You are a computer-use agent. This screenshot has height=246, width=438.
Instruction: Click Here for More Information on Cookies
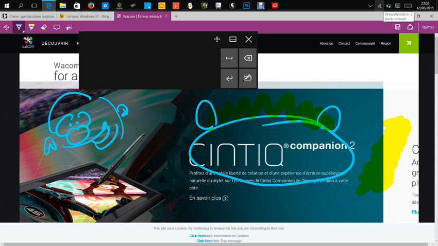[x=197, y=236]
